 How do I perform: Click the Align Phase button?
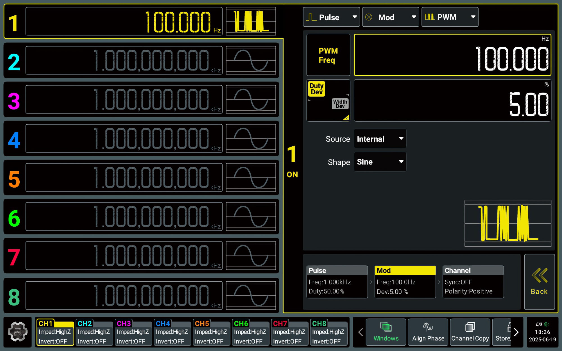(428, 332)
